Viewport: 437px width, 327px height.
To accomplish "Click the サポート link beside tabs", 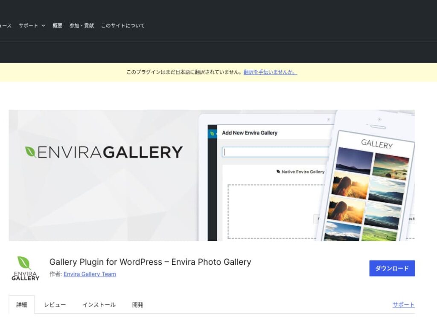I will point(403,305).
